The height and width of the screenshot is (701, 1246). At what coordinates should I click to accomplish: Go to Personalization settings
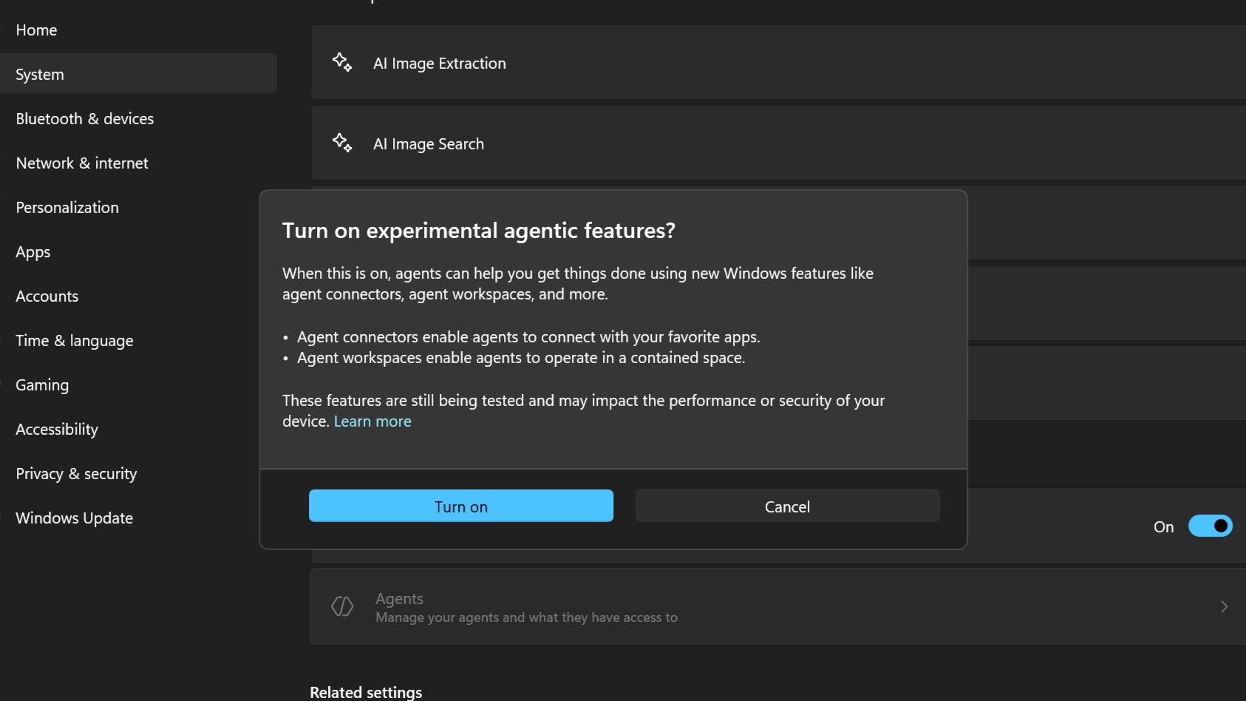coord(67,207)
